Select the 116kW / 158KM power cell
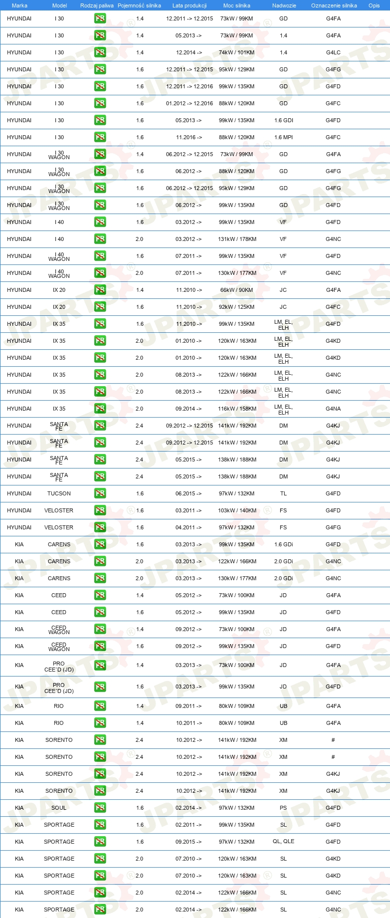This screenshot has height=918, width=390. click(x=237, y=409)
